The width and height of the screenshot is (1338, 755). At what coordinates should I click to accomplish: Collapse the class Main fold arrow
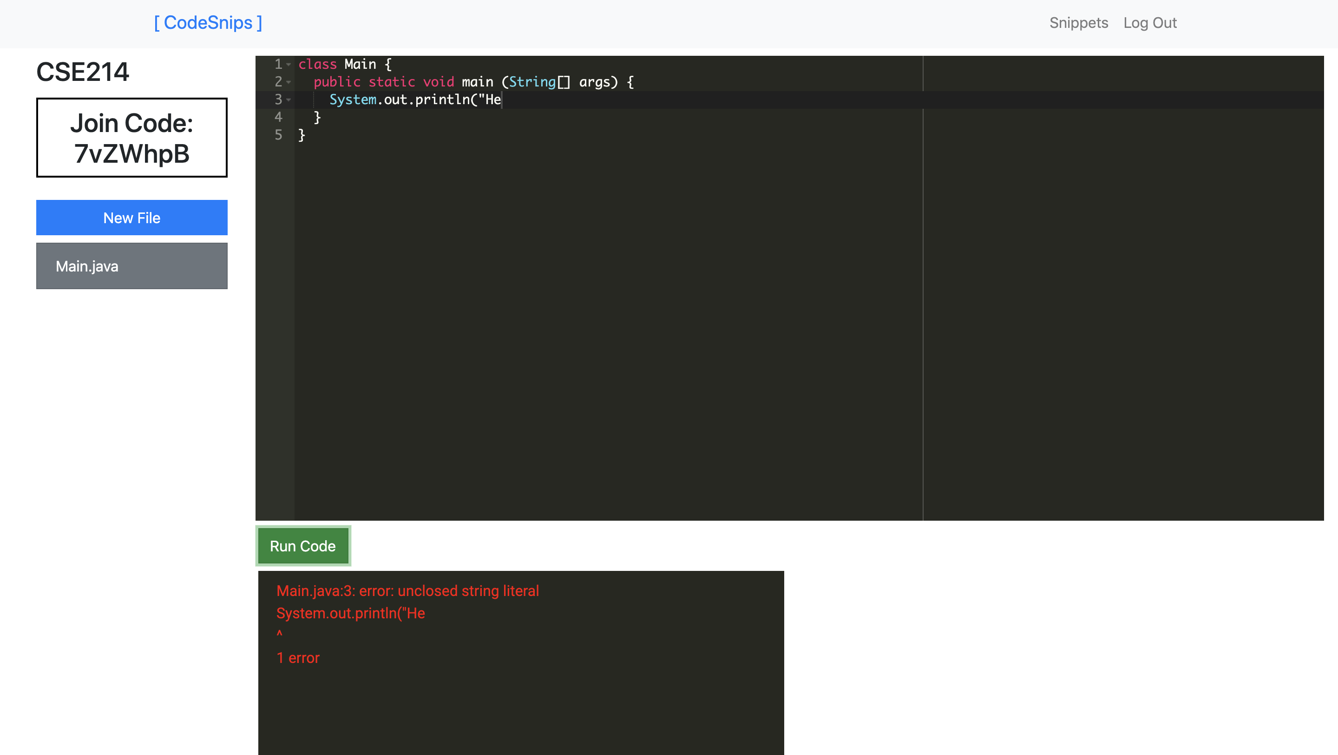click(288, 65)
